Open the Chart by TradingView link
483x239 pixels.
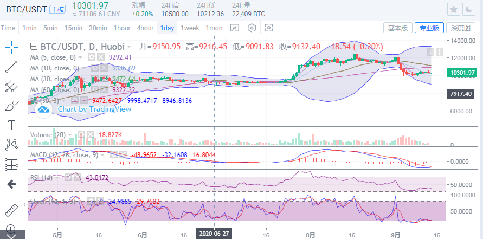(x=94, y=109)
